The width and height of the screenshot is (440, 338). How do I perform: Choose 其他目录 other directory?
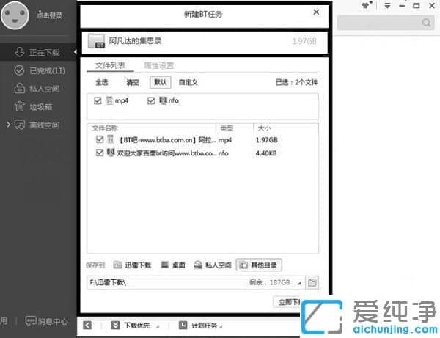pos(259,265)
